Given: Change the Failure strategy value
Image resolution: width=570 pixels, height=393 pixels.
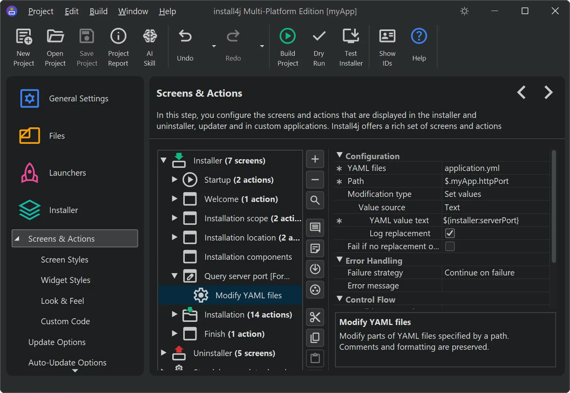Looking at the screenshot, I should click(495, 273).
